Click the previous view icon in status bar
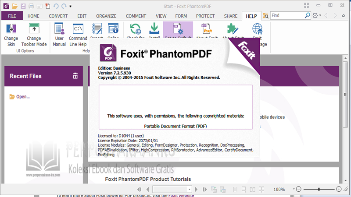Image resolution: width=351 pixels, height=197 pixels. [214, 190]
